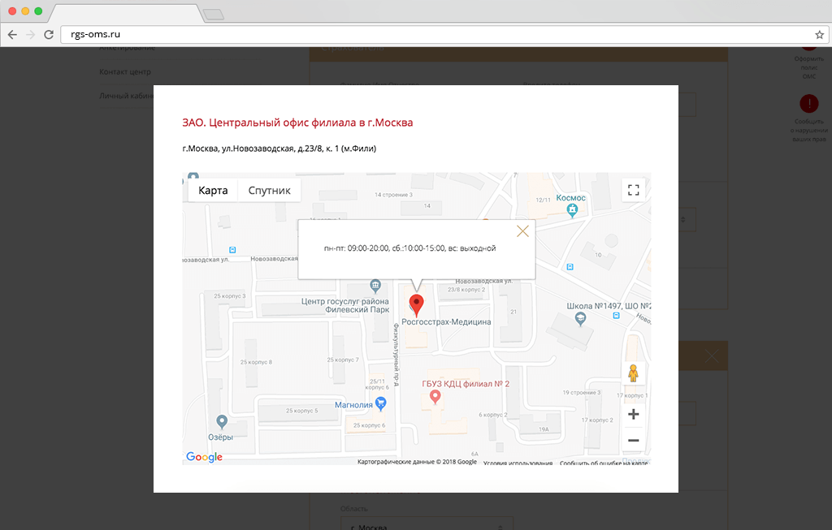Viewport: 832px width, 530px height.
Task: Click bus stop icon near Новозаводская ул. left
Action: (x=232, y=250)
